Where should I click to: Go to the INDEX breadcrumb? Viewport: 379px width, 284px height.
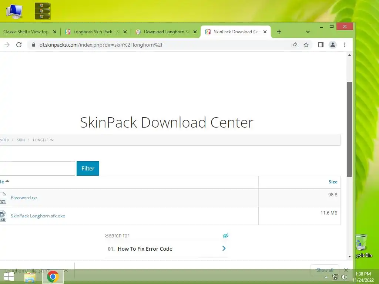click(x=4, y=140)
